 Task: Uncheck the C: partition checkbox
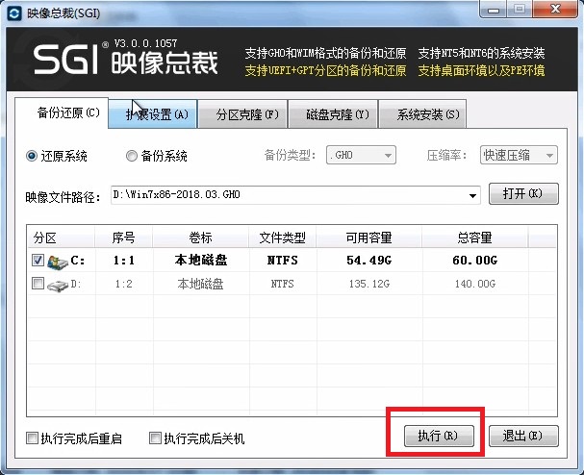(x=38, y=261)
